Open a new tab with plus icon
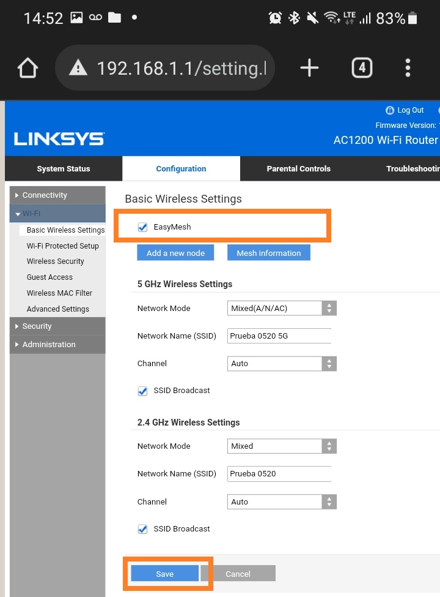 (x=309, y=68)
